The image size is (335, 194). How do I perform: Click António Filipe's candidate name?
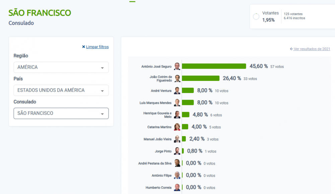(x=161, y=175)
